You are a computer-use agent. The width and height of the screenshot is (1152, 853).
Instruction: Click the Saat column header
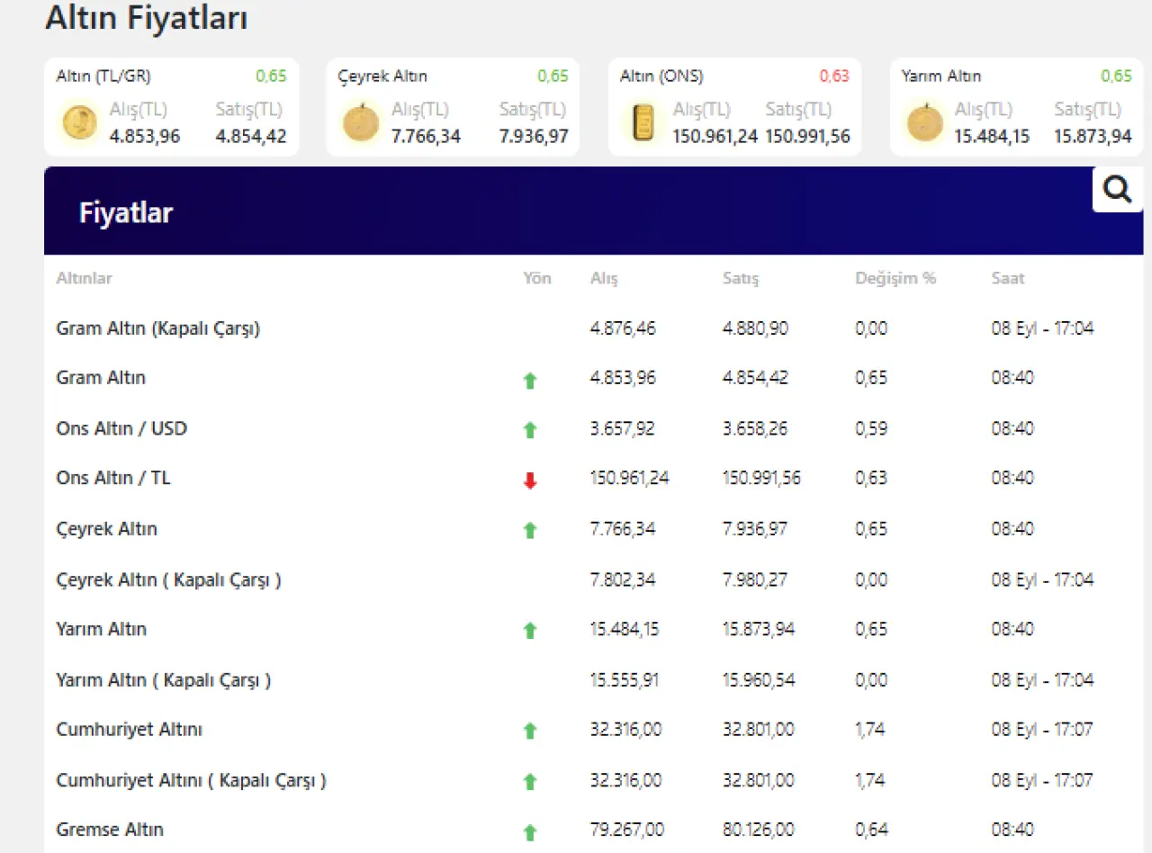(1008, 279)
